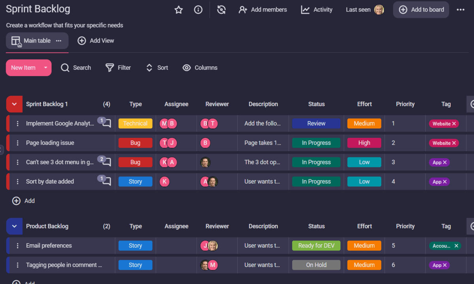Open the three-dot board options menu
The image size is (474, 284).
(460, 10)
